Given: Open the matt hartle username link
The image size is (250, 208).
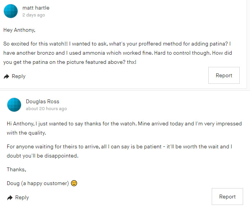Looking at the screenshot, I should coord(36,8).
